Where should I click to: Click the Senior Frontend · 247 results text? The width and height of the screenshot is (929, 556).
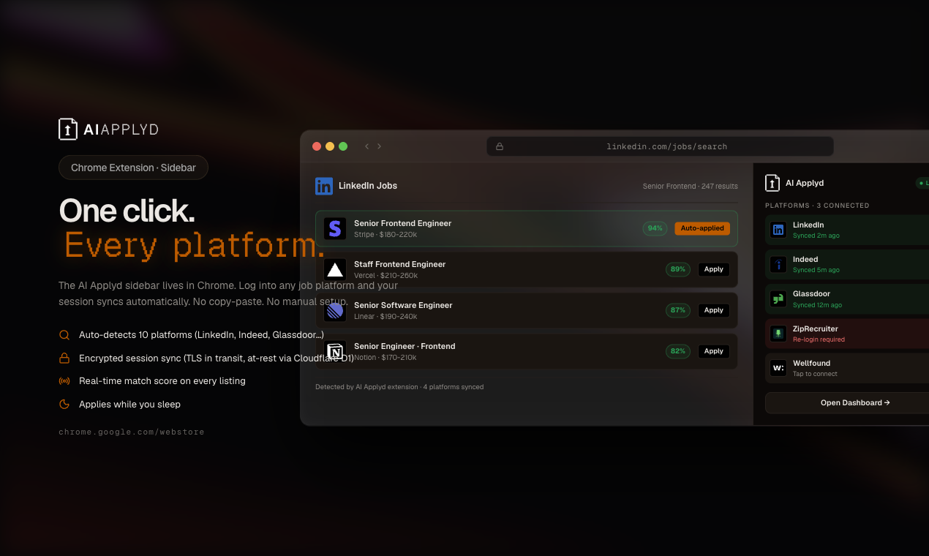pyautogui.click(x=691, y=187)
